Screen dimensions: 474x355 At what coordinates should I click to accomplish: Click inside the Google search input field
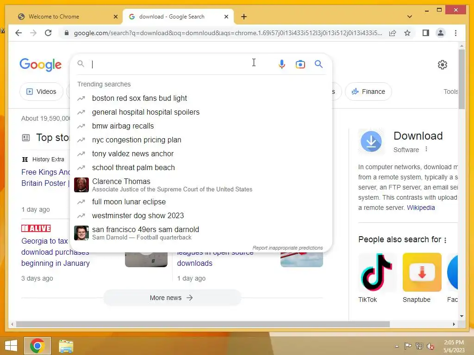point(181,64)
